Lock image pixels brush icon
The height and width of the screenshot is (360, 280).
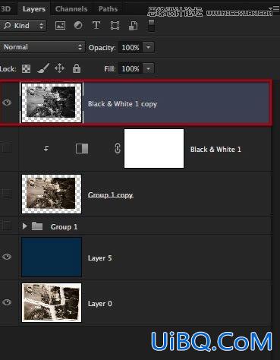point(43,68)
